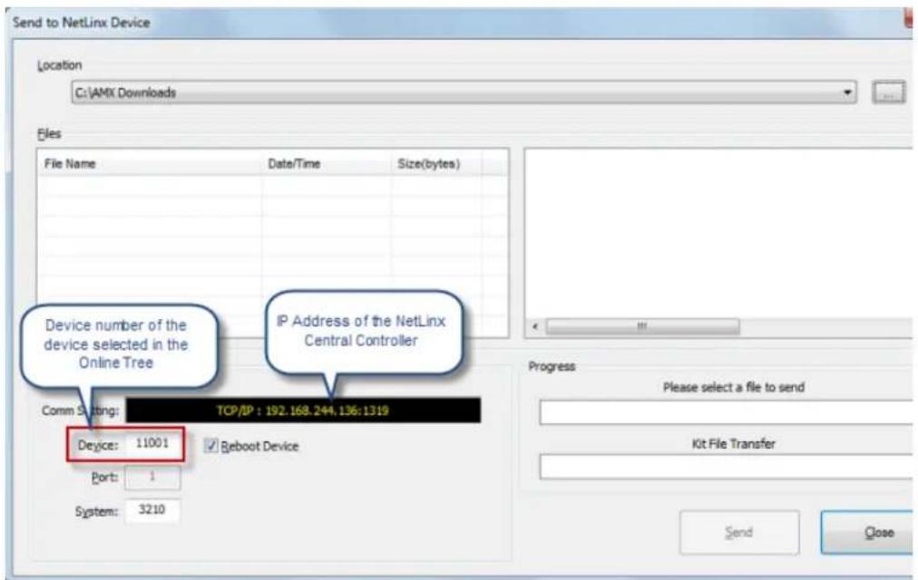Screen dimensions: 918x580
Task: Click the browse button next to Location
Action: pyautogui.click(x=888, y=92)
